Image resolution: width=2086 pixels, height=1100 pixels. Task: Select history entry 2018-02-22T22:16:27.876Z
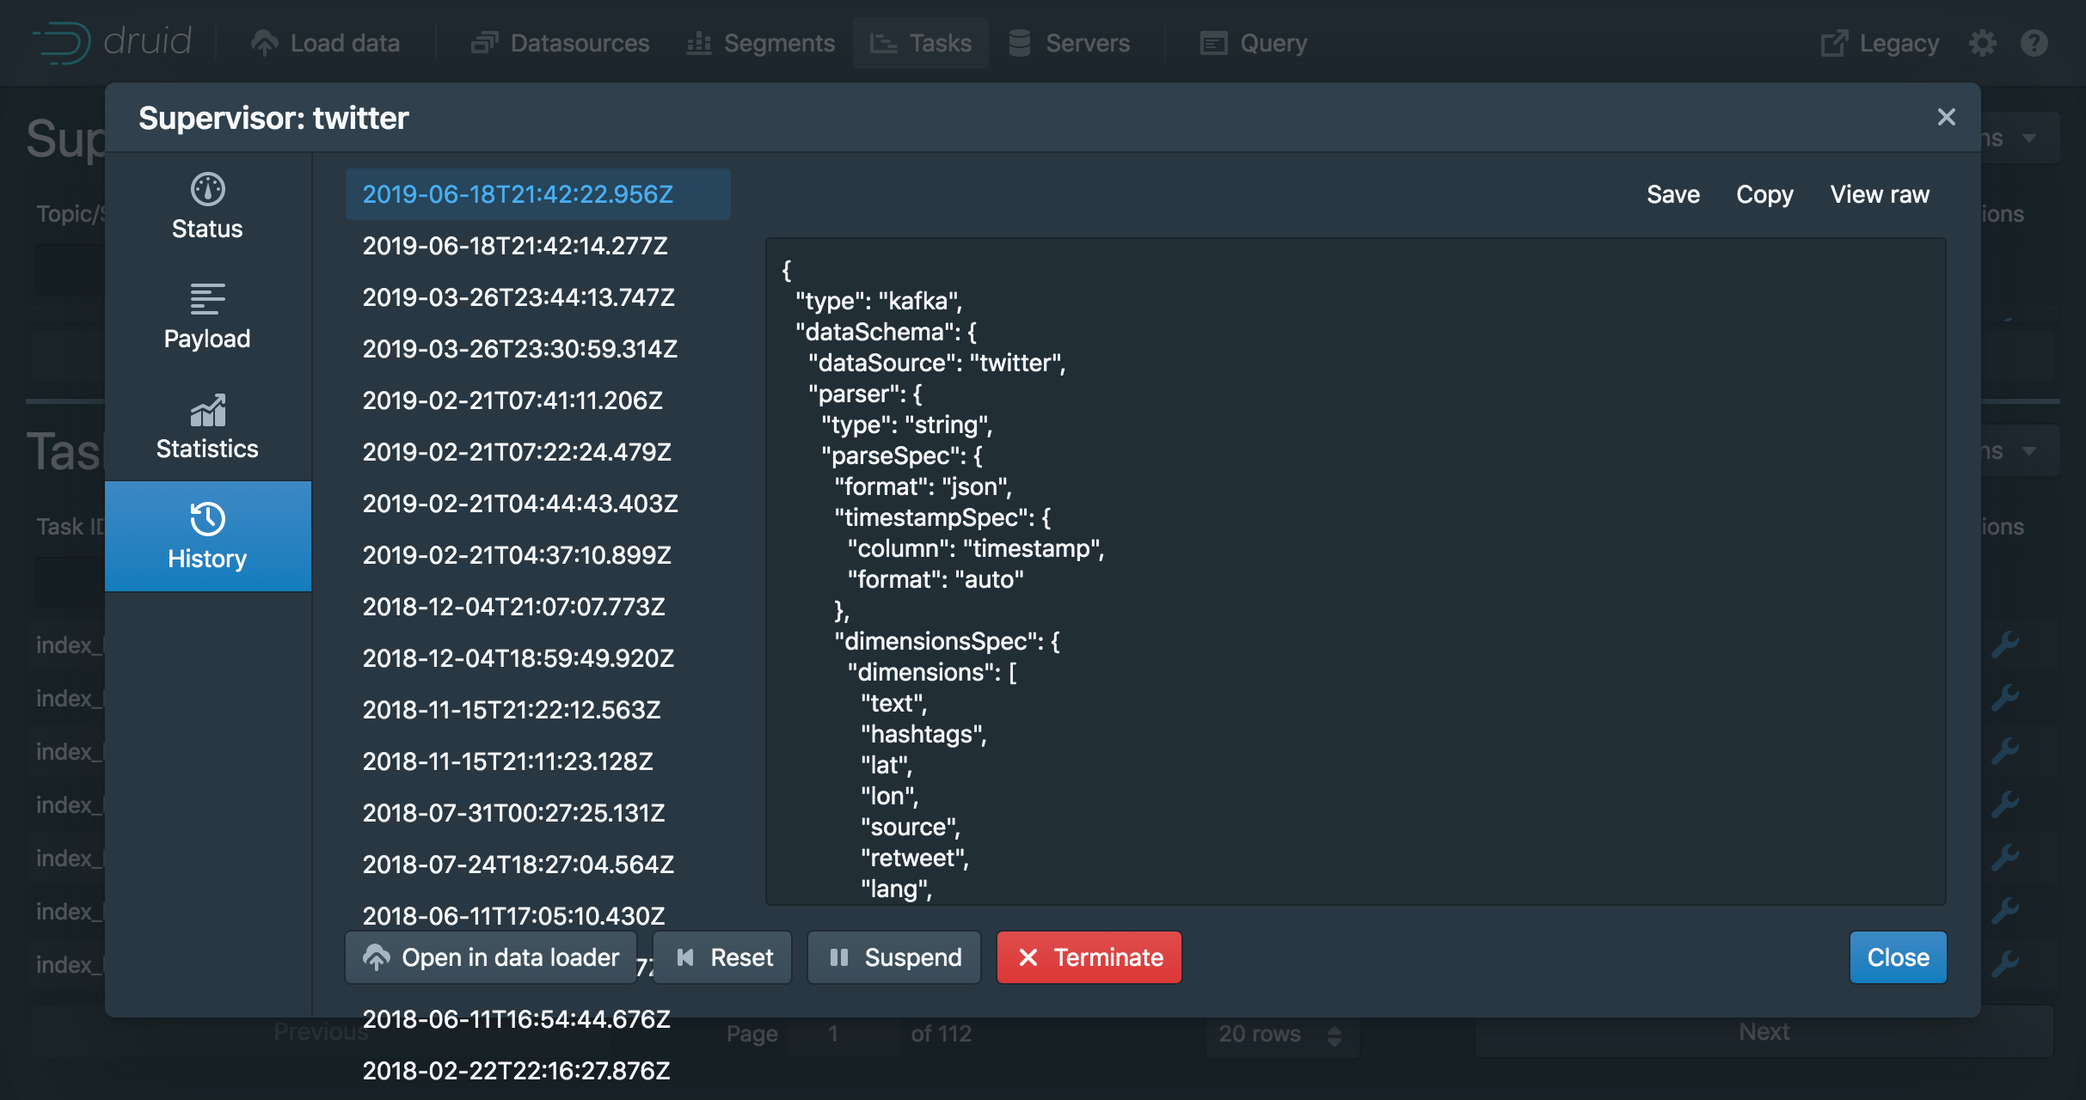click(x=537, y=1071)
